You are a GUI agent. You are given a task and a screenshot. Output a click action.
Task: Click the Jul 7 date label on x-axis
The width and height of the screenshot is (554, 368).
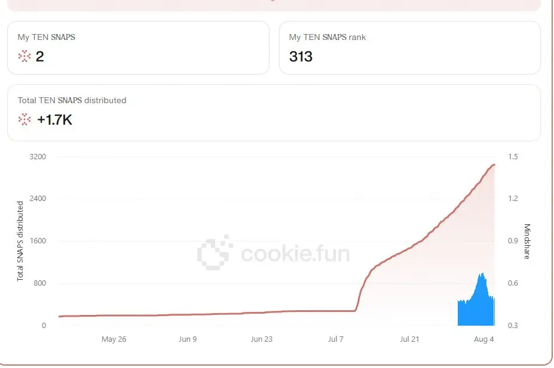[336, 339]
